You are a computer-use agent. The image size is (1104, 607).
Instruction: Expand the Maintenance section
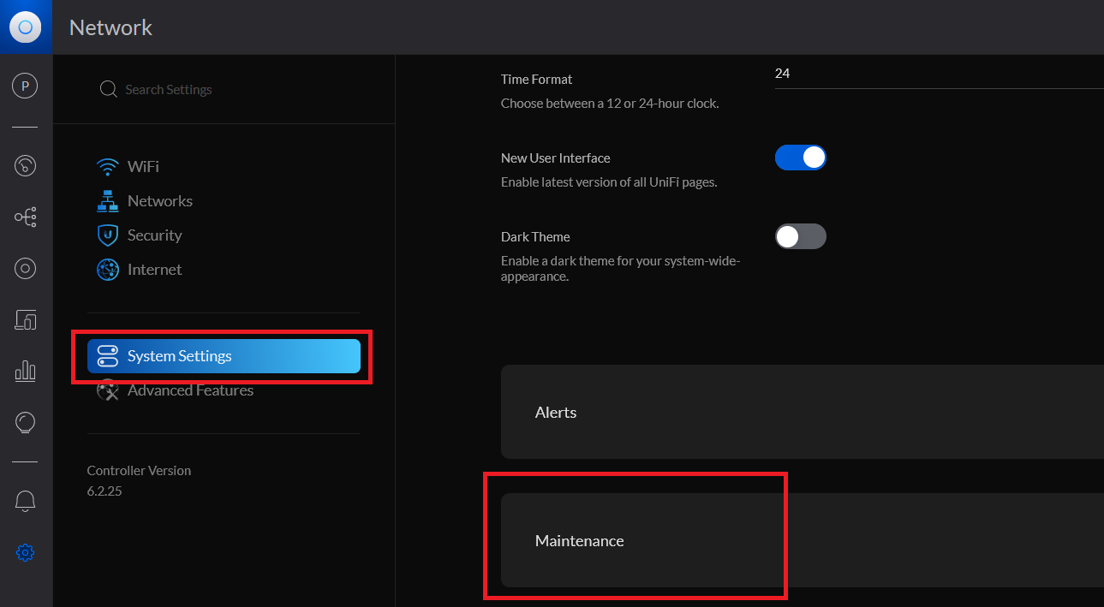coord(802,541)
